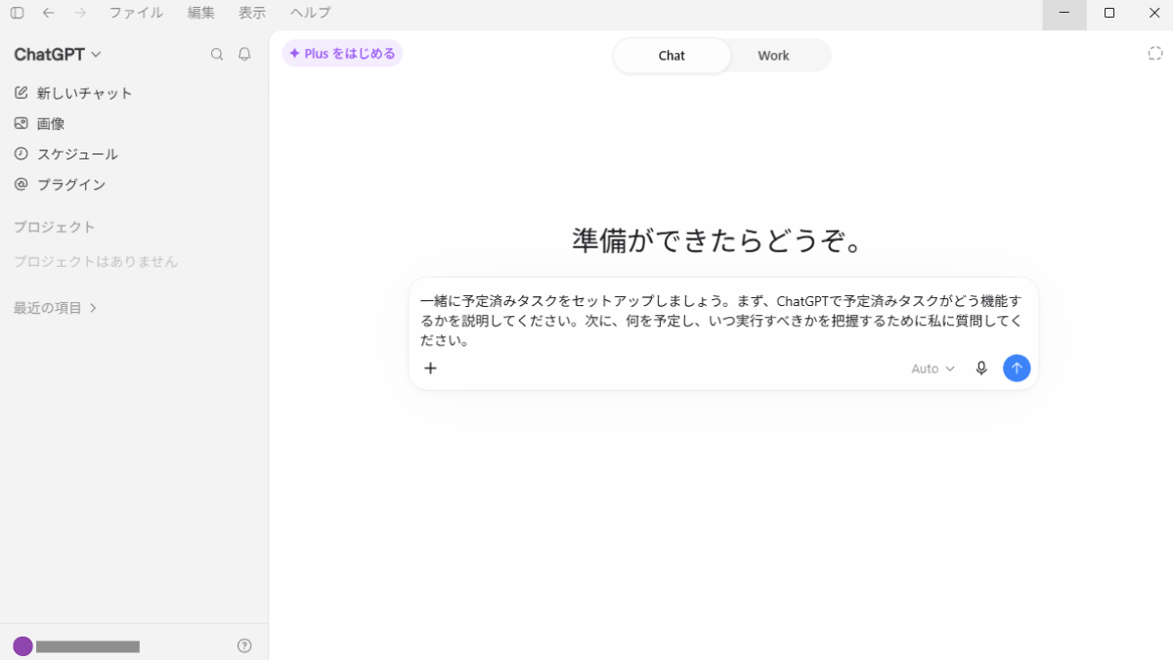This screenshot has width=1173, height=660.
Task: Open the 編集 menu
Action: (201, 13)
